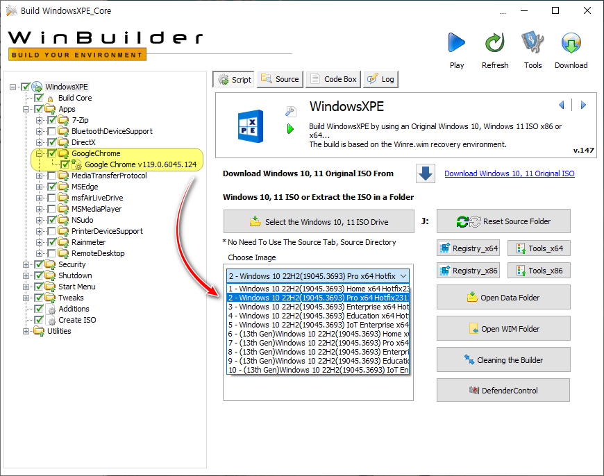The width and height of the screenshot is (604, 476).
Task: Click the Refresh icon in toolbar
Action: tap(494, 42)
